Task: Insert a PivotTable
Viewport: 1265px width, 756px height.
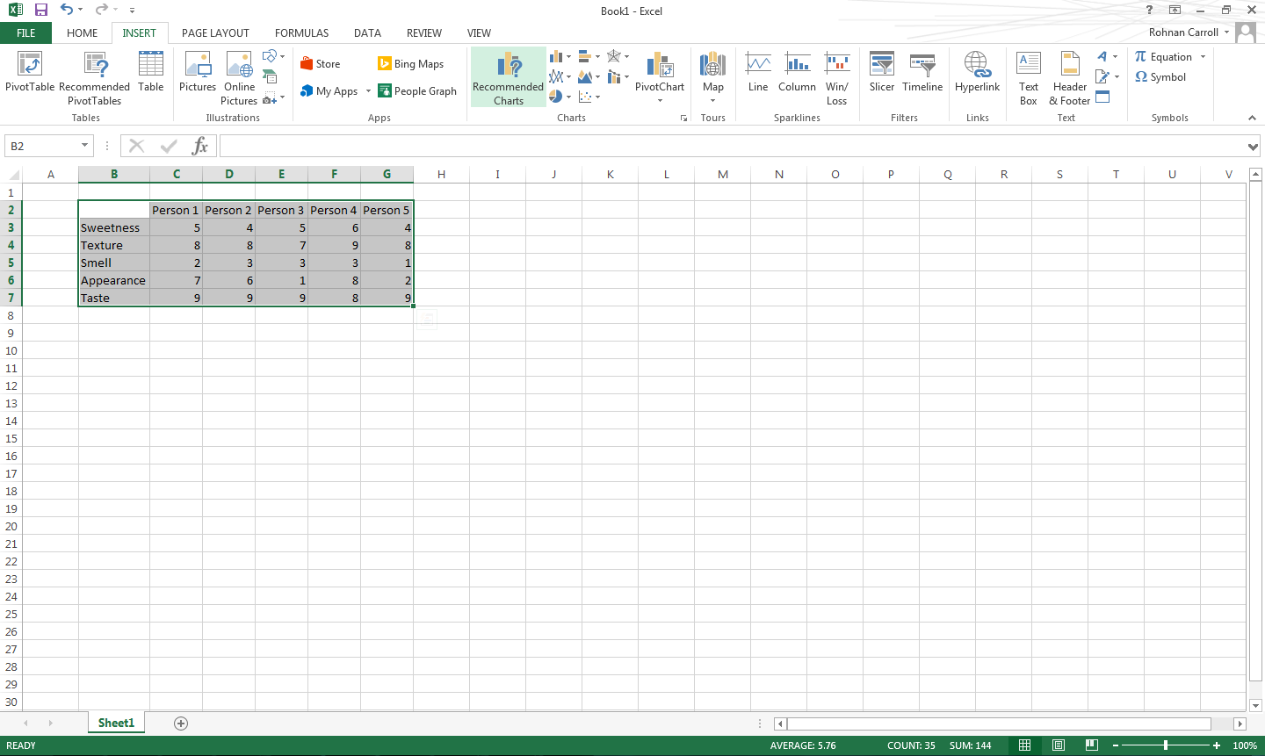Action: pos(30,72)
